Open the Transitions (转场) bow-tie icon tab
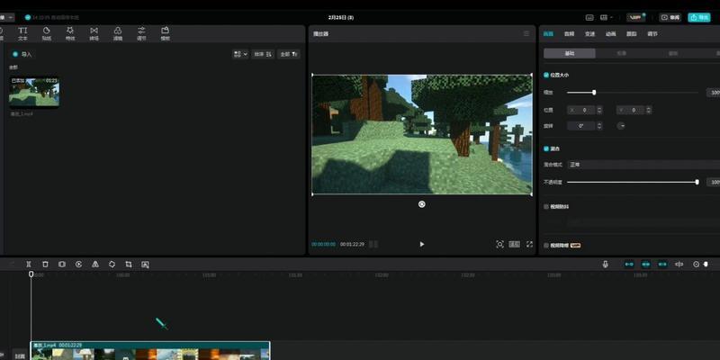Viewport: 720px width, 360px height. (x=94, y=33)
